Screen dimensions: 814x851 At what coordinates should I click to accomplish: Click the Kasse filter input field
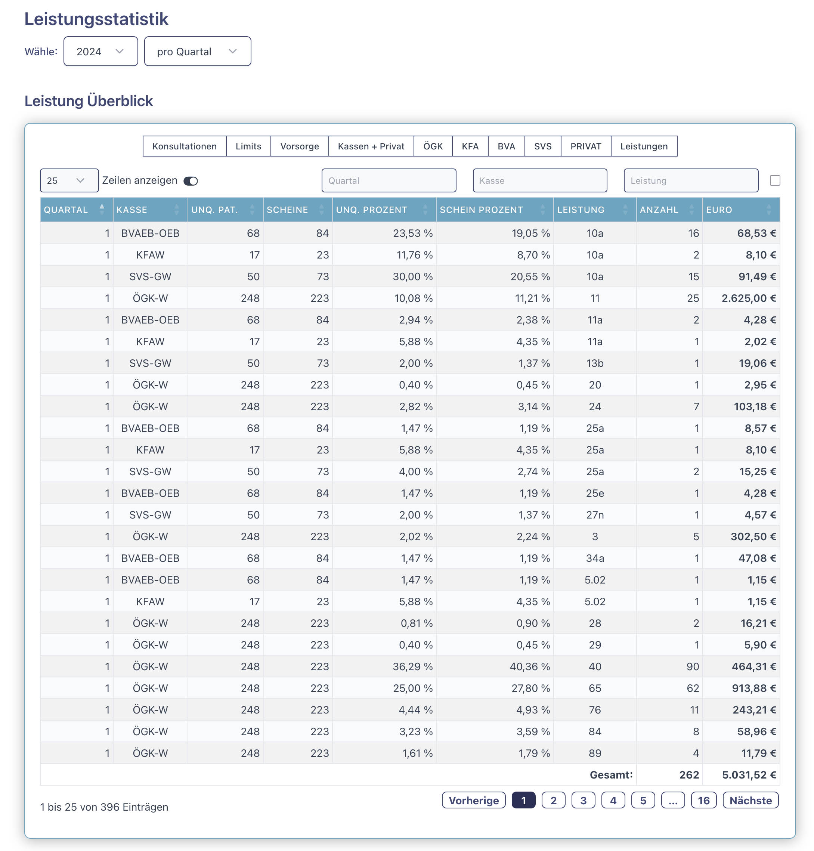tap(539, 180)
